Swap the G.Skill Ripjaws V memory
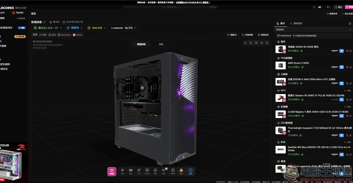Viewport: 353px width, 183px height. [347, 116]
